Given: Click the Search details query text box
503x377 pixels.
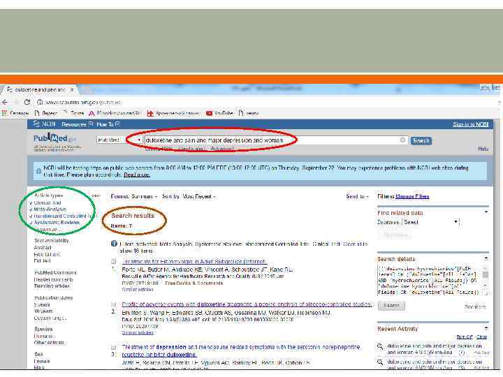Looking at the screenshot, I should tap(430, 280).
